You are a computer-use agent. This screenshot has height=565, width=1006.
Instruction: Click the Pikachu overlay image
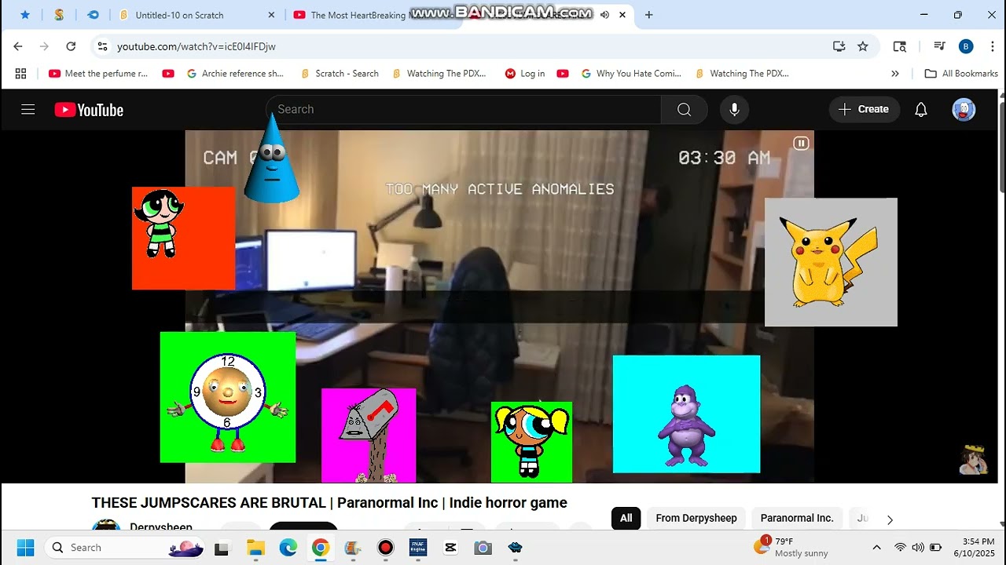tap(831, 262)
